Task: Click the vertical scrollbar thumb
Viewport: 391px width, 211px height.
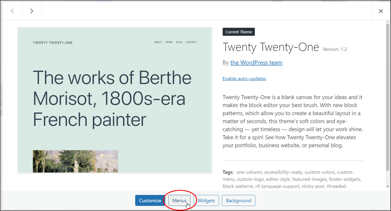Action: [387, 97]
